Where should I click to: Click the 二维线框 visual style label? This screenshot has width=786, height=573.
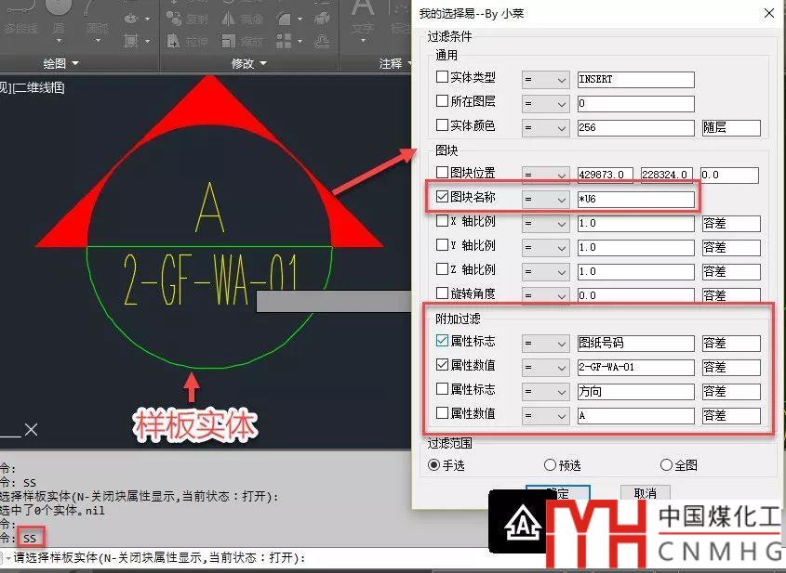39,87
